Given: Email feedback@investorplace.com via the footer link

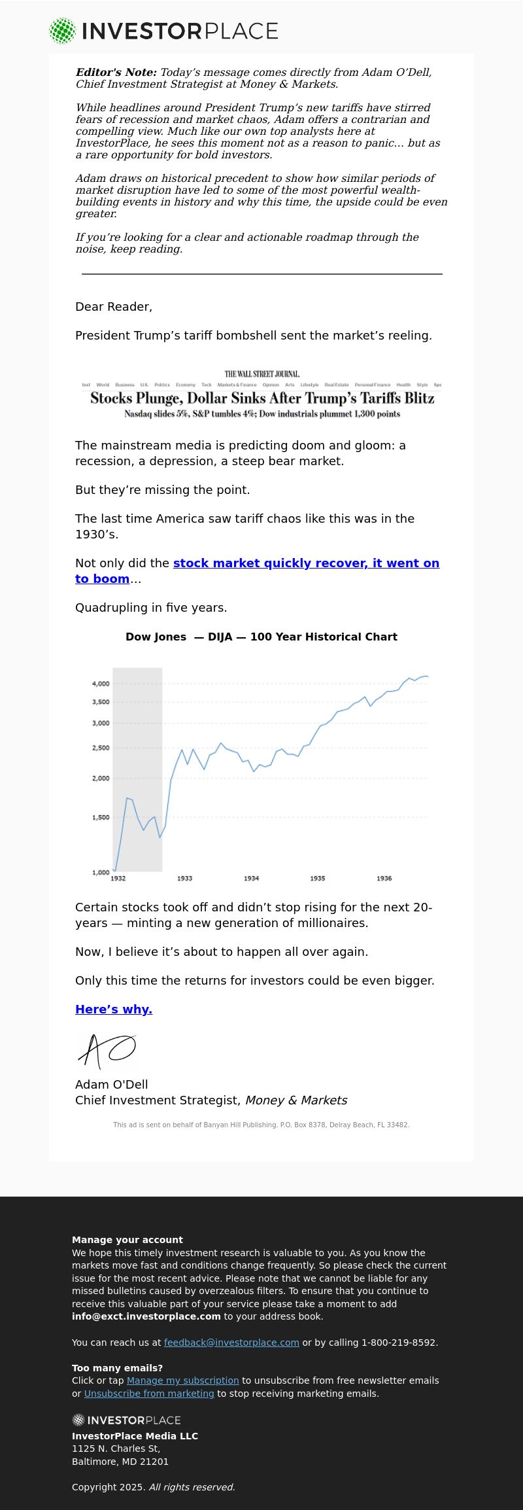Looking at the screenshot, I should 231,1343.
